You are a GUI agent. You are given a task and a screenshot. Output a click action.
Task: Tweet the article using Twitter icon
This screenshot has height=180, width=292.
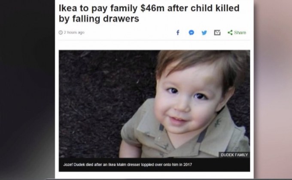(x=204, y=33)
